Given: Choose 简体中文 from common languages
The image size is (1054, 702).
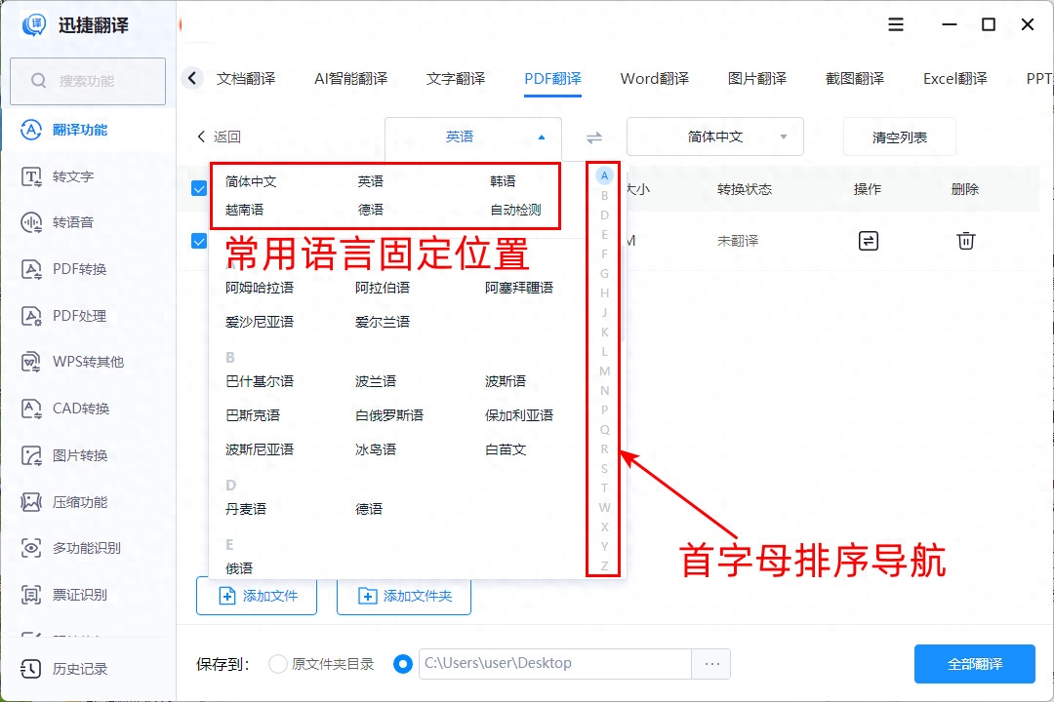Looking at the screenshot, I should click(x=252, y=181).
